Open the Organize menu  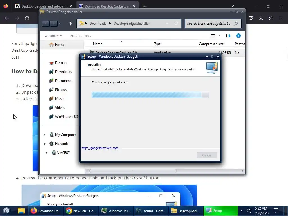53,36
